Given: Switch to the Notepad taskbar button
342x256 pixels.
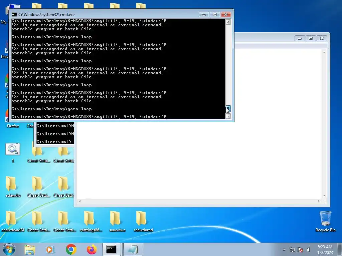Looking at the screenshot, I should point(133,249).
